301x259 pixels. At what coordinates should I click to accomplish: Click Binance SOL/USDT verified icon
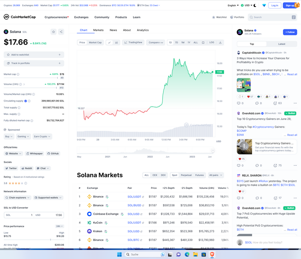point(107,197)
